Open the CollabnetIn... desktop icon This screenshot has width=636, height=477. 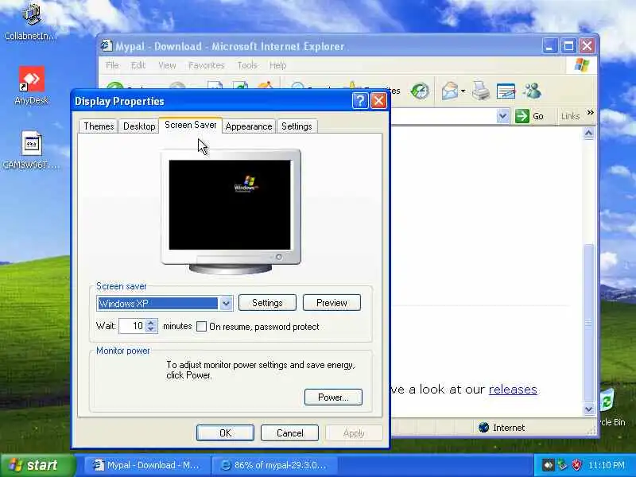[x=31, y=21]
